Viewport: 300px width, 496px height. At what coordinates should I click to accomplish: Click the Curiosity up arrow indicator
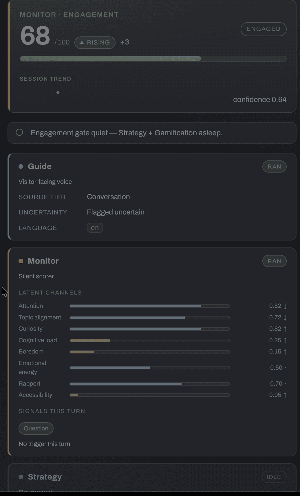point(285,329)
